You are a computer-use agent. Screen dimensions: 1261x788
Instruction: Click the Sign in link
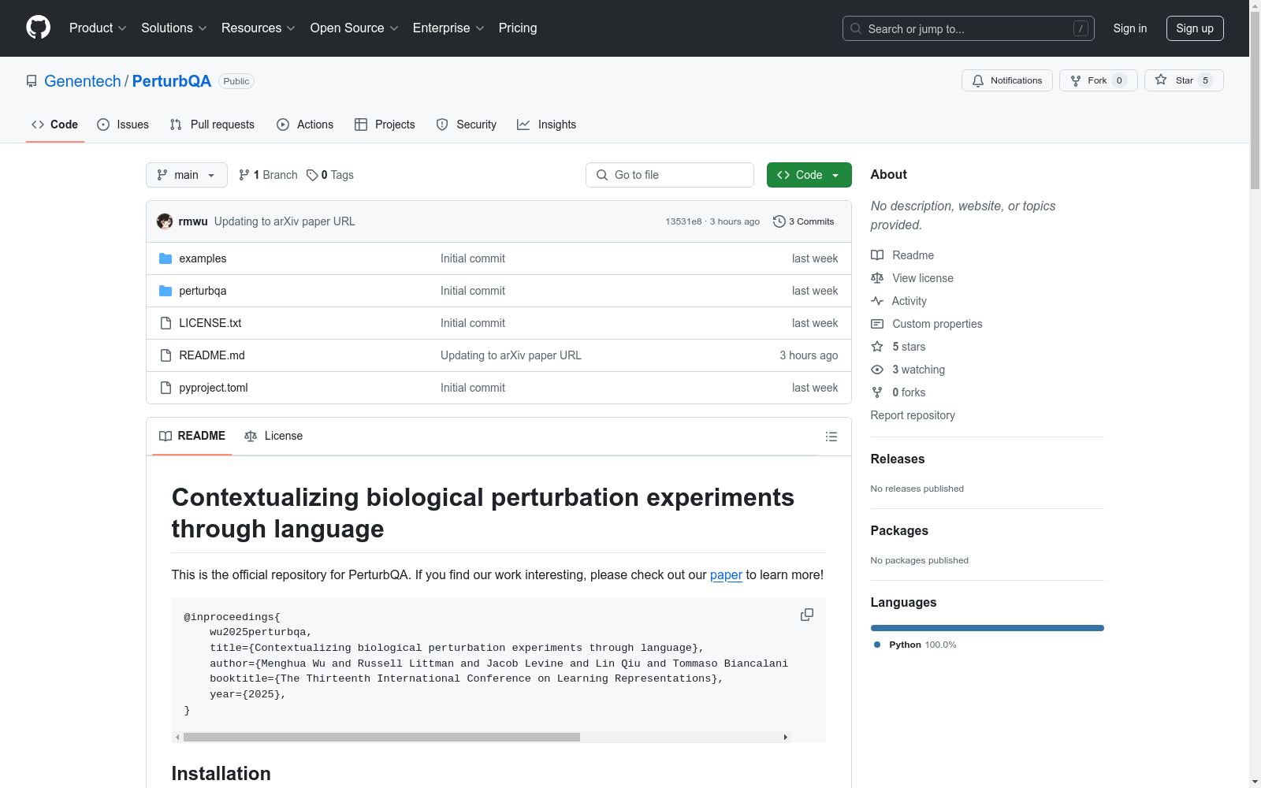coord(1130,28)
